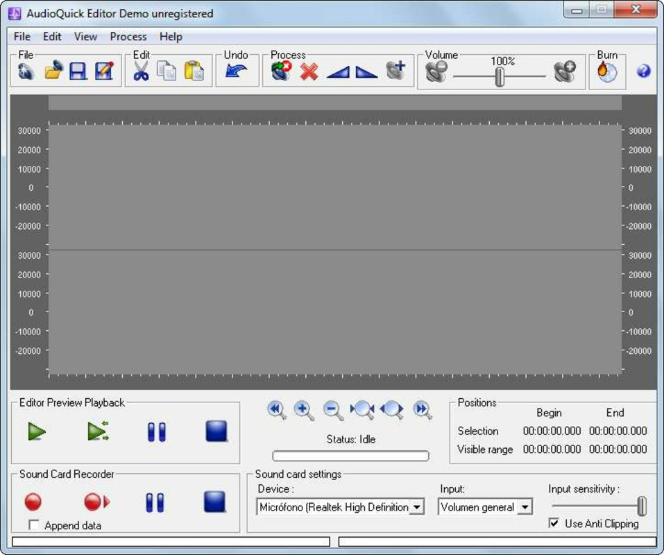The height and width of the screenshot is (555, 664).
Task: Click the Input sensitivity slider handle
Action: [x=642, y=506]
